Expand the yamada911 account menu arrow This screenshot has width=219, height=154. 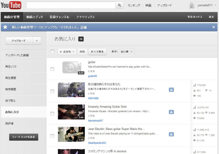215,5
